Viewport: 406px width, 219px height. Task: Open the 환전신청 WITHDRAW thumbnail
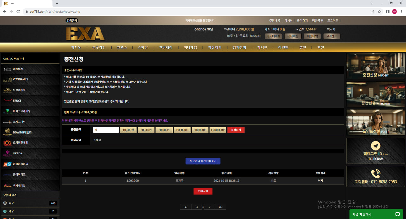376,95
